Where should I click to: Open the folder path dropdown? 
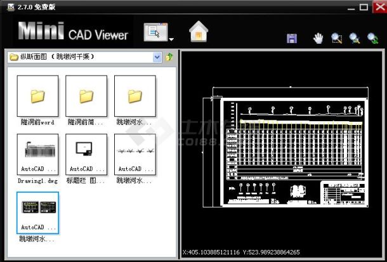(x=157, y=57)
